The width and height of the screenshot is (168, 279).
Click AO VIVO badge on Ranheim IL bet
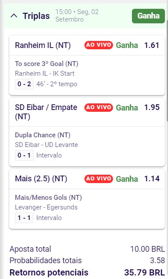[x=99, y=45]
